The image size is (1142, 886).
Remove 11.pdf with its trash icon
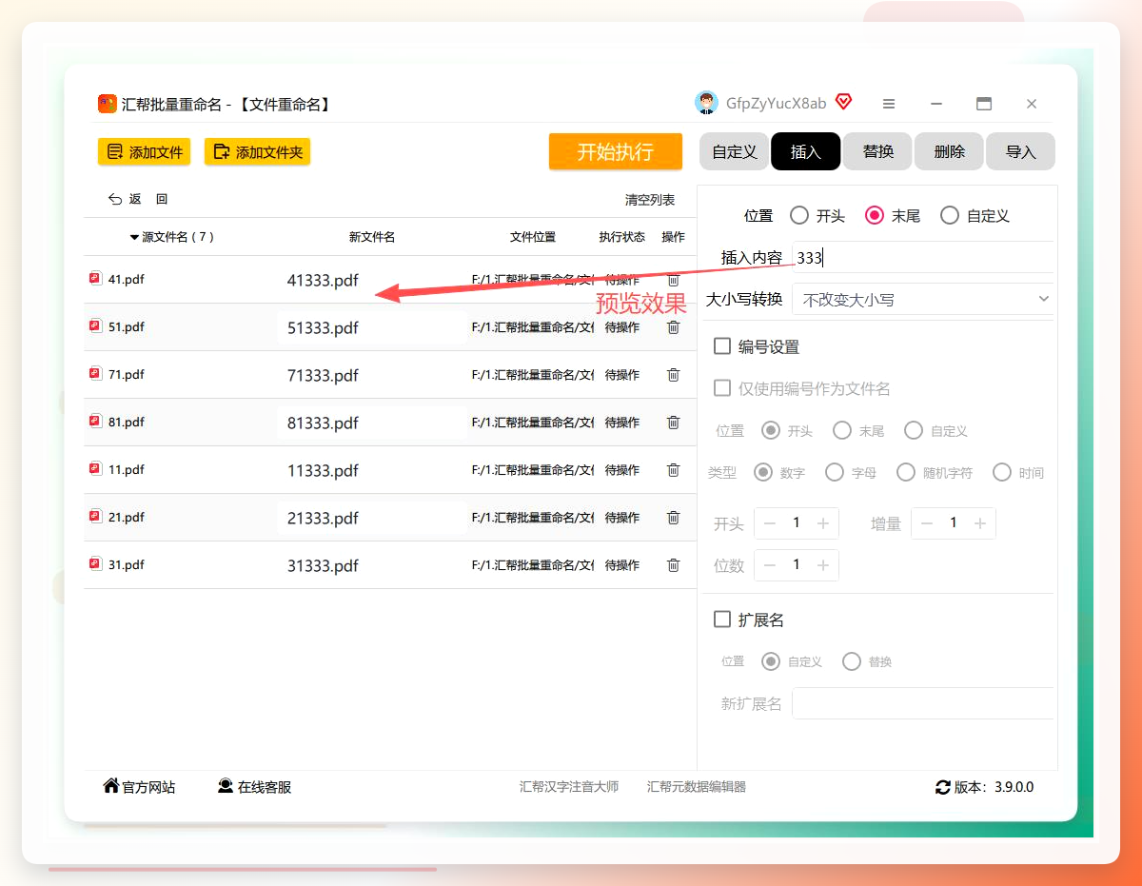tap(674, 470)
